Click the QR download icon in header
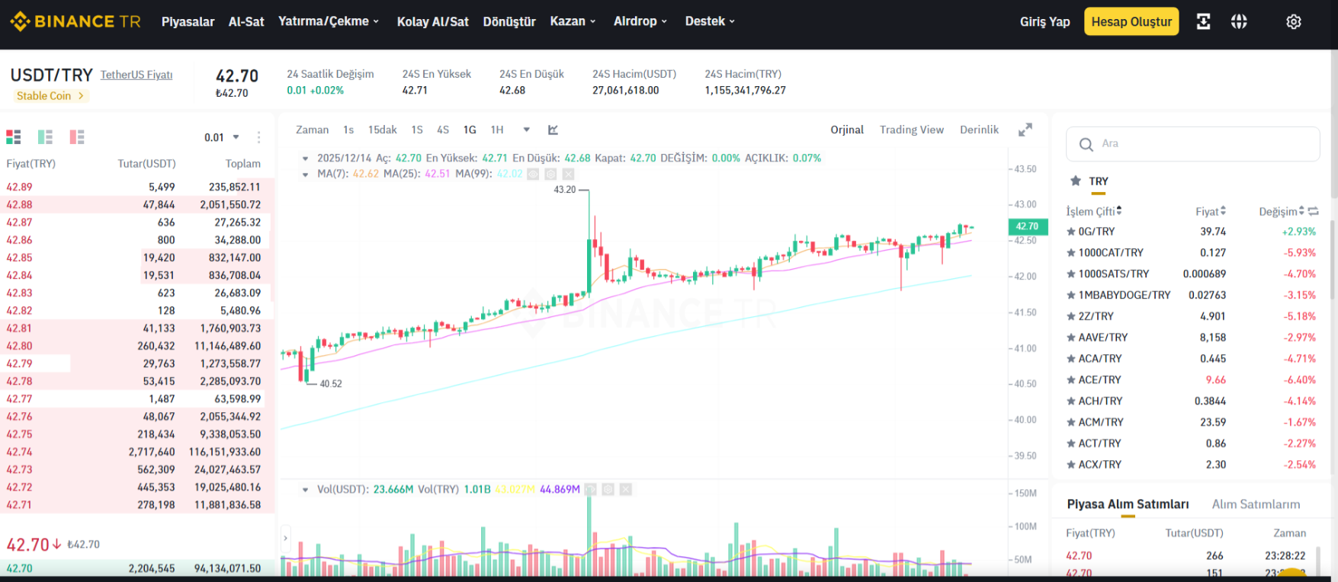Screen dimensions: 1338x582 tap(1203, 21)
